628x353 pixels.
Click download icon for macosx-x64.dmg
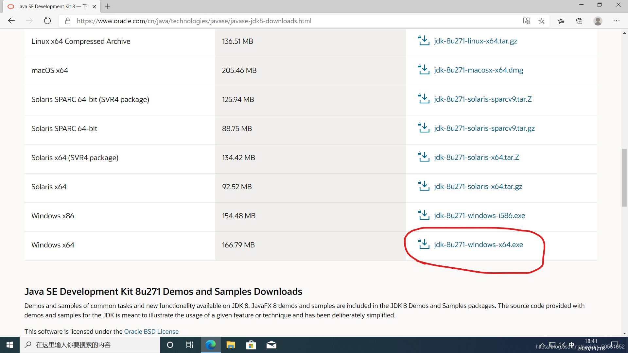pyautogui.click(x=424, y=70)
